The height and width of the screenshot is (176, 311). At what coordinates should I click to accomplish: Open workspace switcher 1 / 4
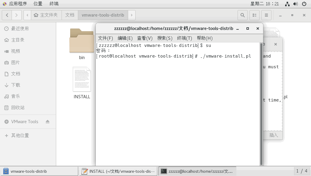click(x=302, y=171)
